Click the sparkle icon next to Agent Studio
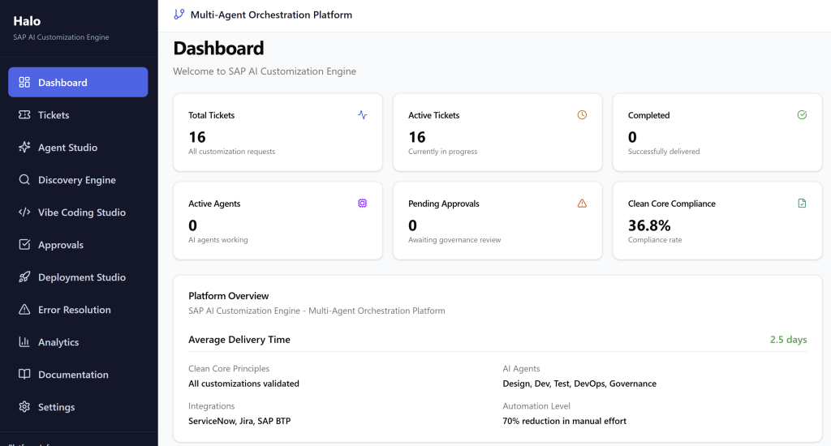 pos(24,148)
